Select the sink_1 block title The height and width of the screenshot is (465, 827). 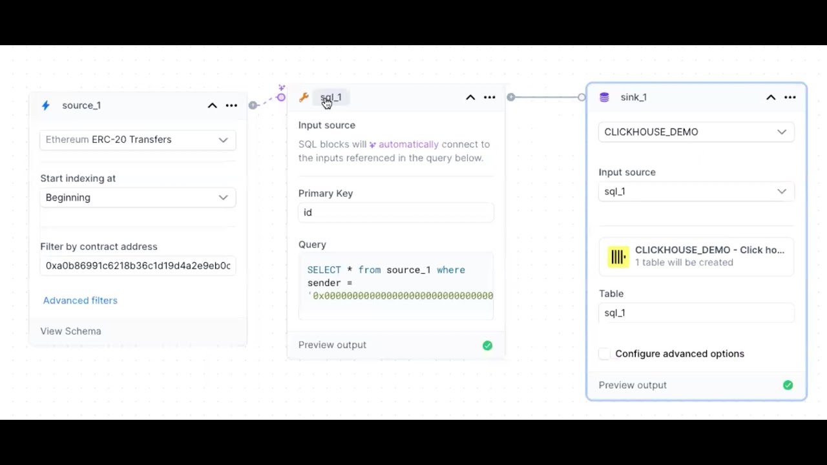coord(634,98)
